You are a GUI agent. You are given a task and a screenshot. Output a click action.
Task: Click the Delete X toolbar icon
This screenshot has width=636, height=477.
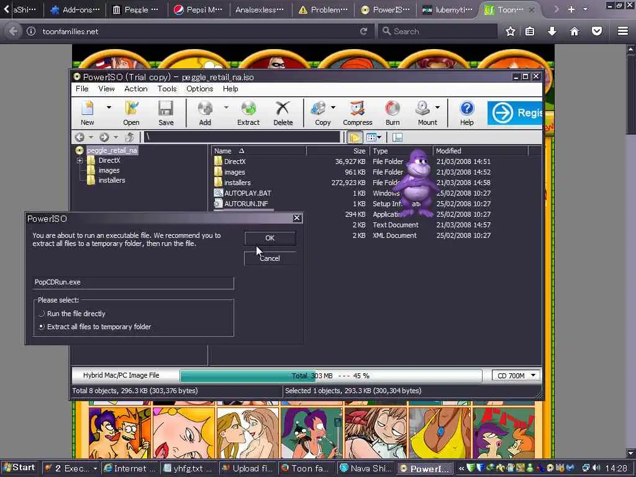(283, 113)
